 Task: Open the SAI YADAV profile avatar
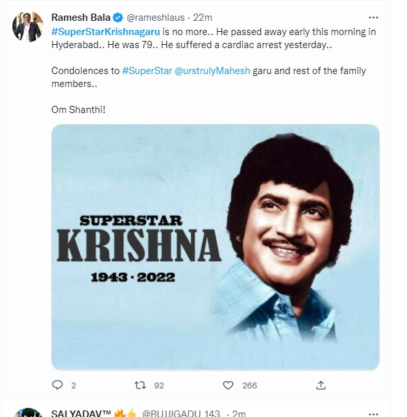coord(28,412)
